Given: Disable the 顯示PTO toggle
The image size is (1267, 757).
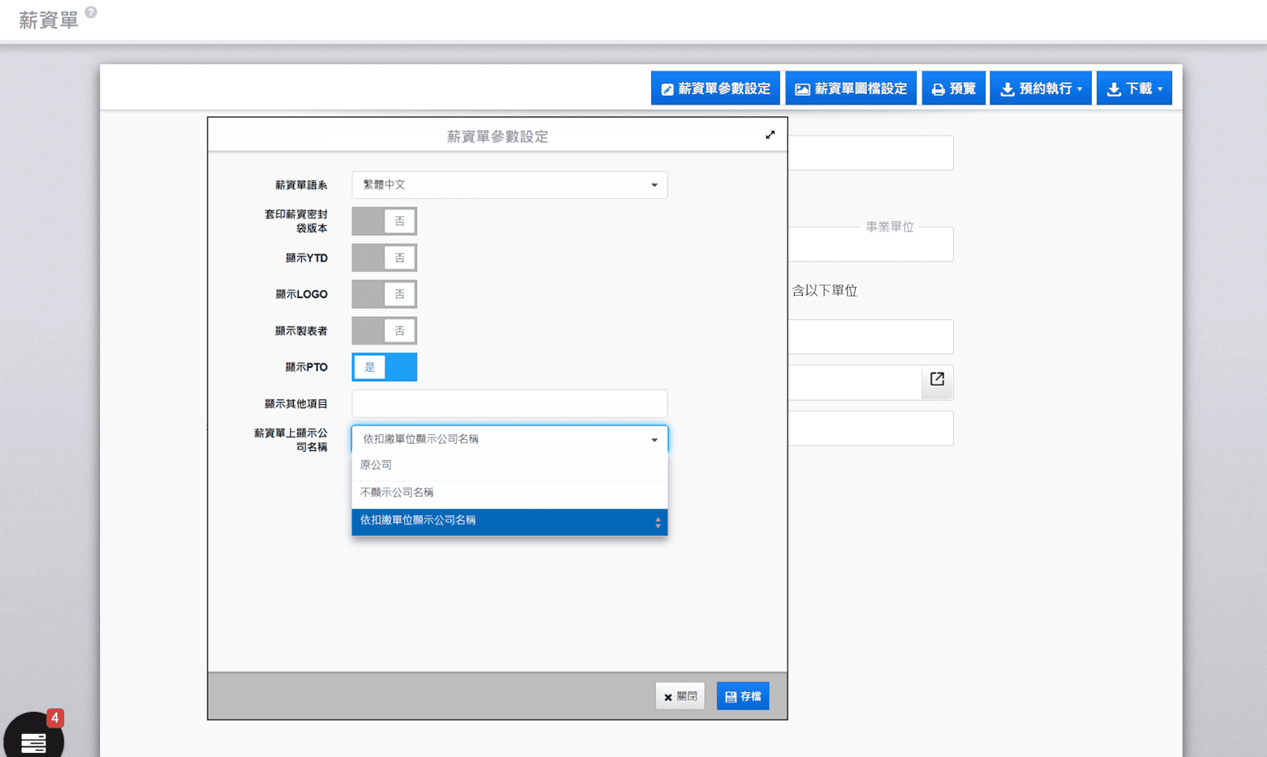Looking at the screenshot, I should tap(384, 367).
